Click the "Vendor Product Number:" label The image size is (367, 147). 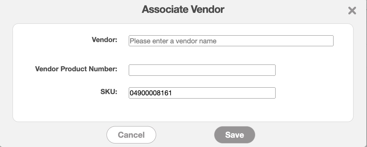76,69
